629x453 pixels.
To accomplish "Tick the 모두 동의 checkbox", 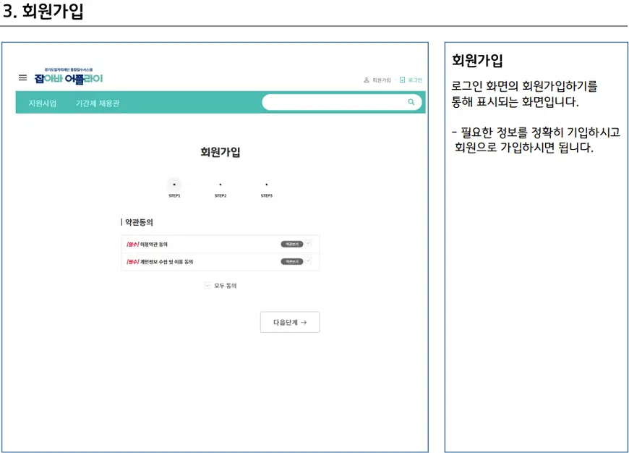I will 208,285.
